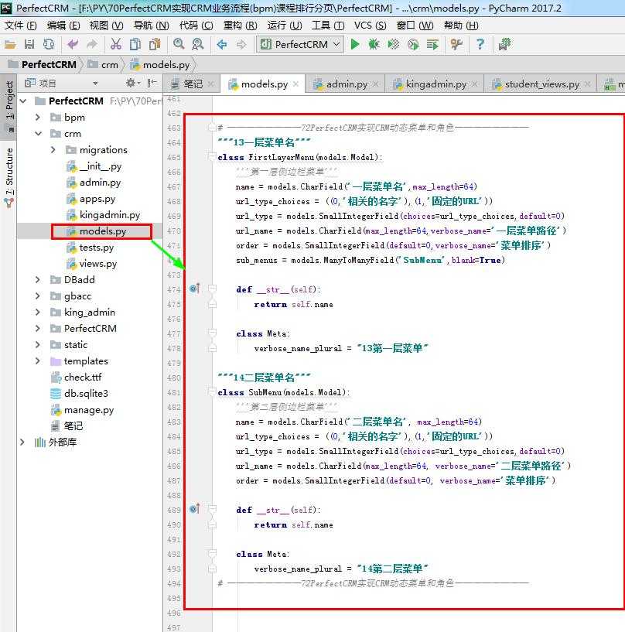Screen dimensions: 625x632
Task: Open Help question mark icon
Action: pyautogui.click(x=480, y=44)
